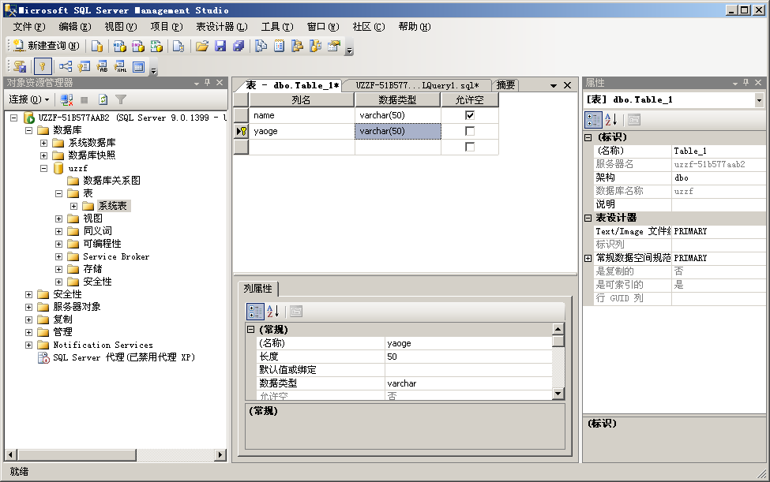
Task: Expand the 数据库快照 folder
Action: [43, 155]
